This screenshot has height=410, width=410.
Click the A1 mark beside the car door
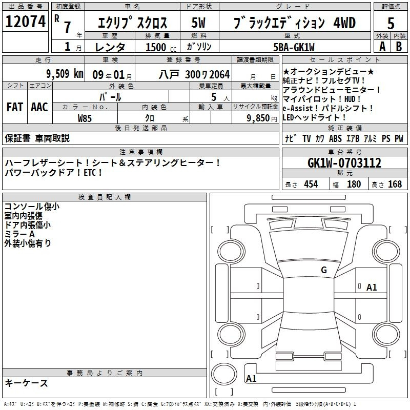(372, 288)
